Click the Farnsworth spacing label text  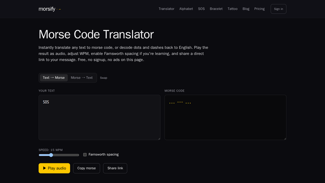(x=104, y=155)
